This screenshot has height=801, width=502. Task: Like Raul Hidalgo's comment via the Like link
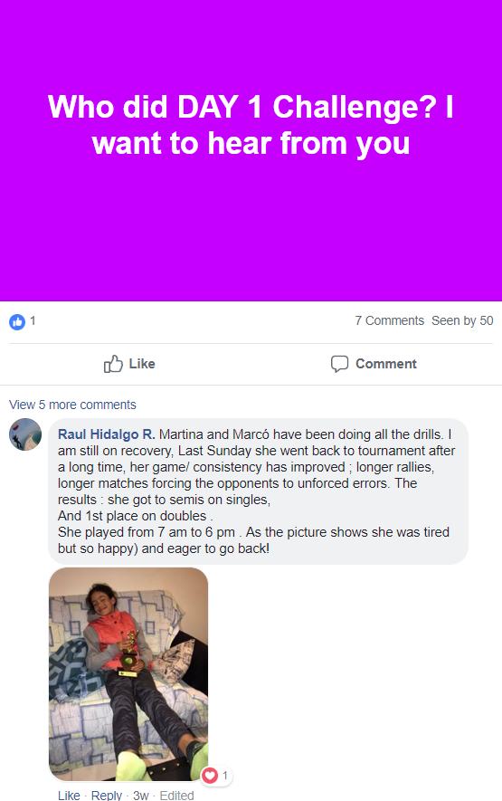pos(69,795)
